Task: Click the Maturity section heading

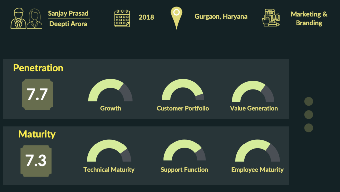Action: click(x=37, y=134)
